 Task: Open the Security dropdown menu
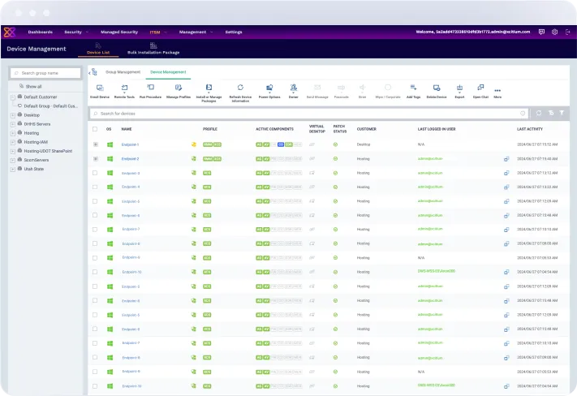(x=75, y=32)
